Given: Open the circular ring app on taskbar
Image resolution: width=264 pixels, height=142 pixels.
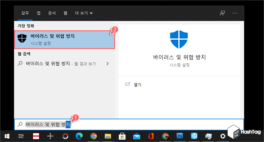Looking at the screenshot, I should (x=65, y=136).
